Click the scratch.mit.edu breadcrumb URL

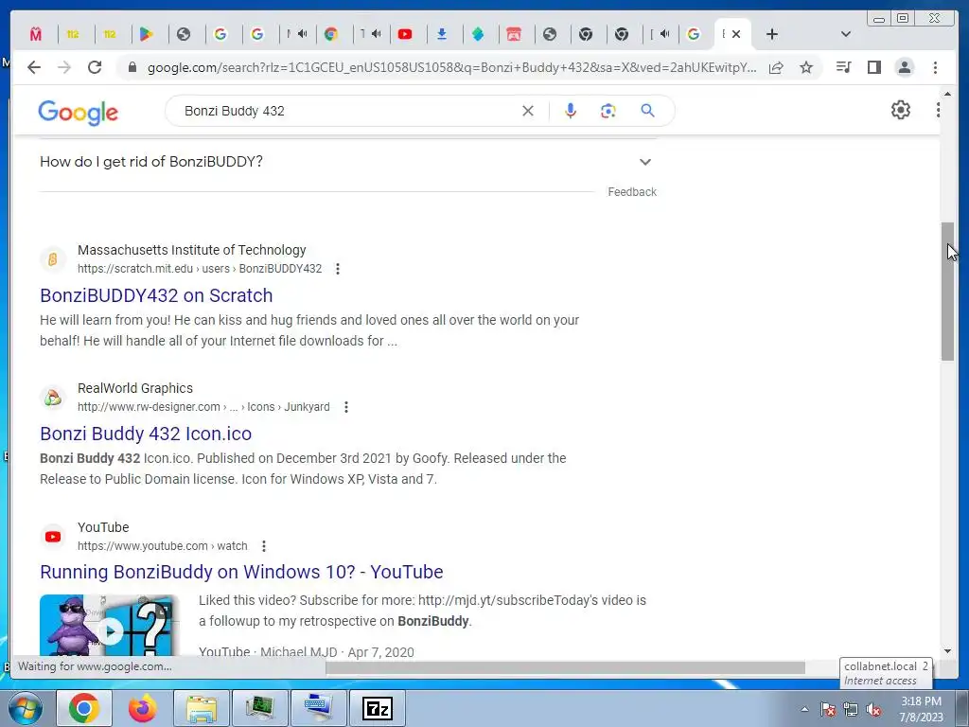point(200,269)
